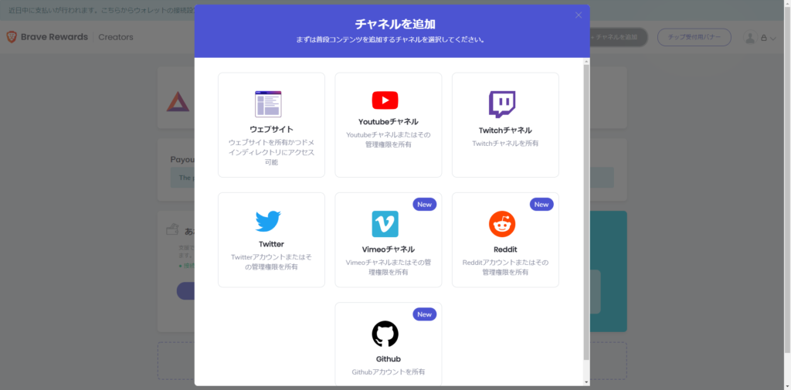Select the red YouTube play icon
The width and height of the screenshot is (791, 390).
point(385,100)
